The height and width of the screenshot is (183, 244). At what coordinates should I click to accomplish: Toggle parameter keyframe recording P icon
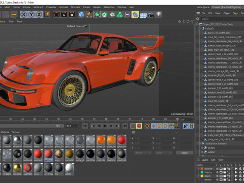click(x=171, y=126)
